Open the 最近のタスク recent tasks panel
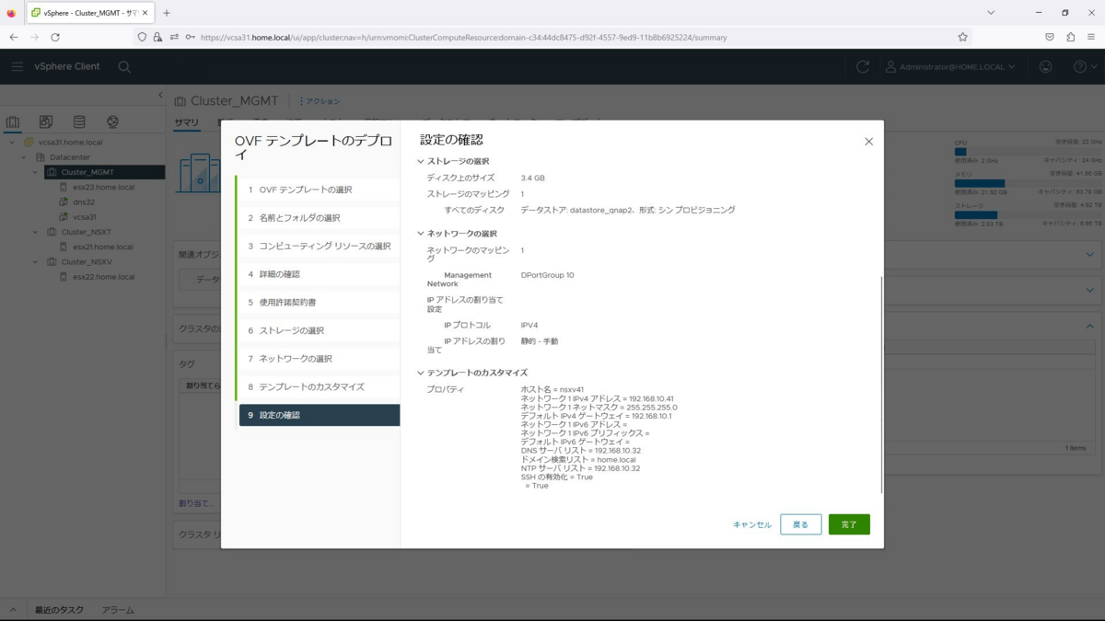 (59, 610)
